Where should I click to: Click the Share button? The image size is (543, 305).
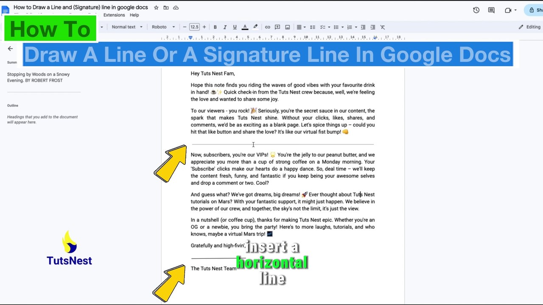click(534, 10)
